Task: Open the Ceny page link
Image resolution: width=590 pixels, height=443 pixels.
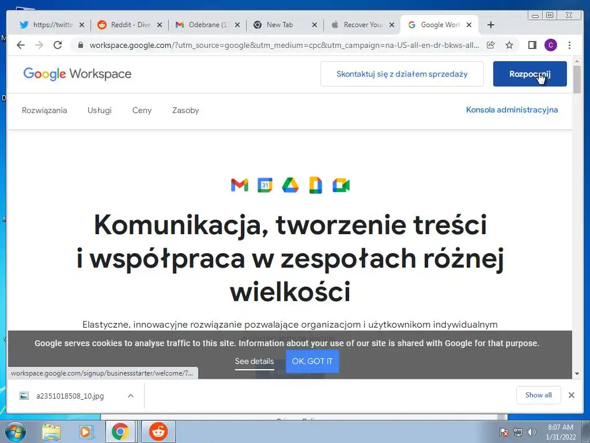Action: pos(142,110)
